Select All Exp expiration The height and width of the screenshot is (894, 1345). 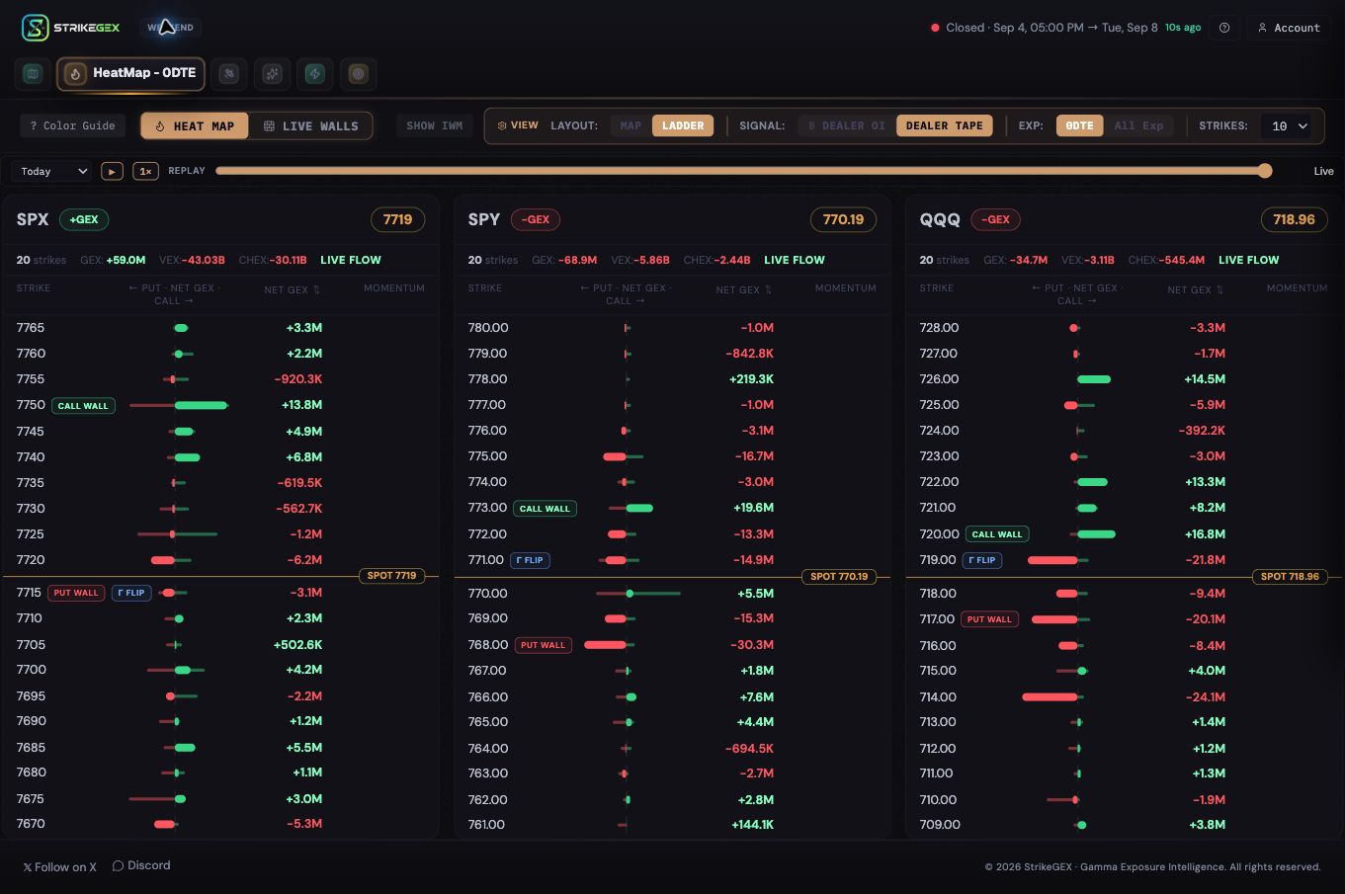click(1138, 125)
